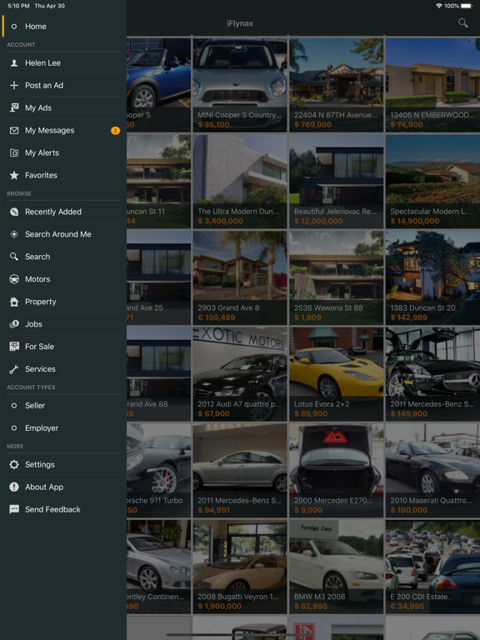The image size is (480, 640).
Task: Open Search Around Me
Action: coord(63,234)
